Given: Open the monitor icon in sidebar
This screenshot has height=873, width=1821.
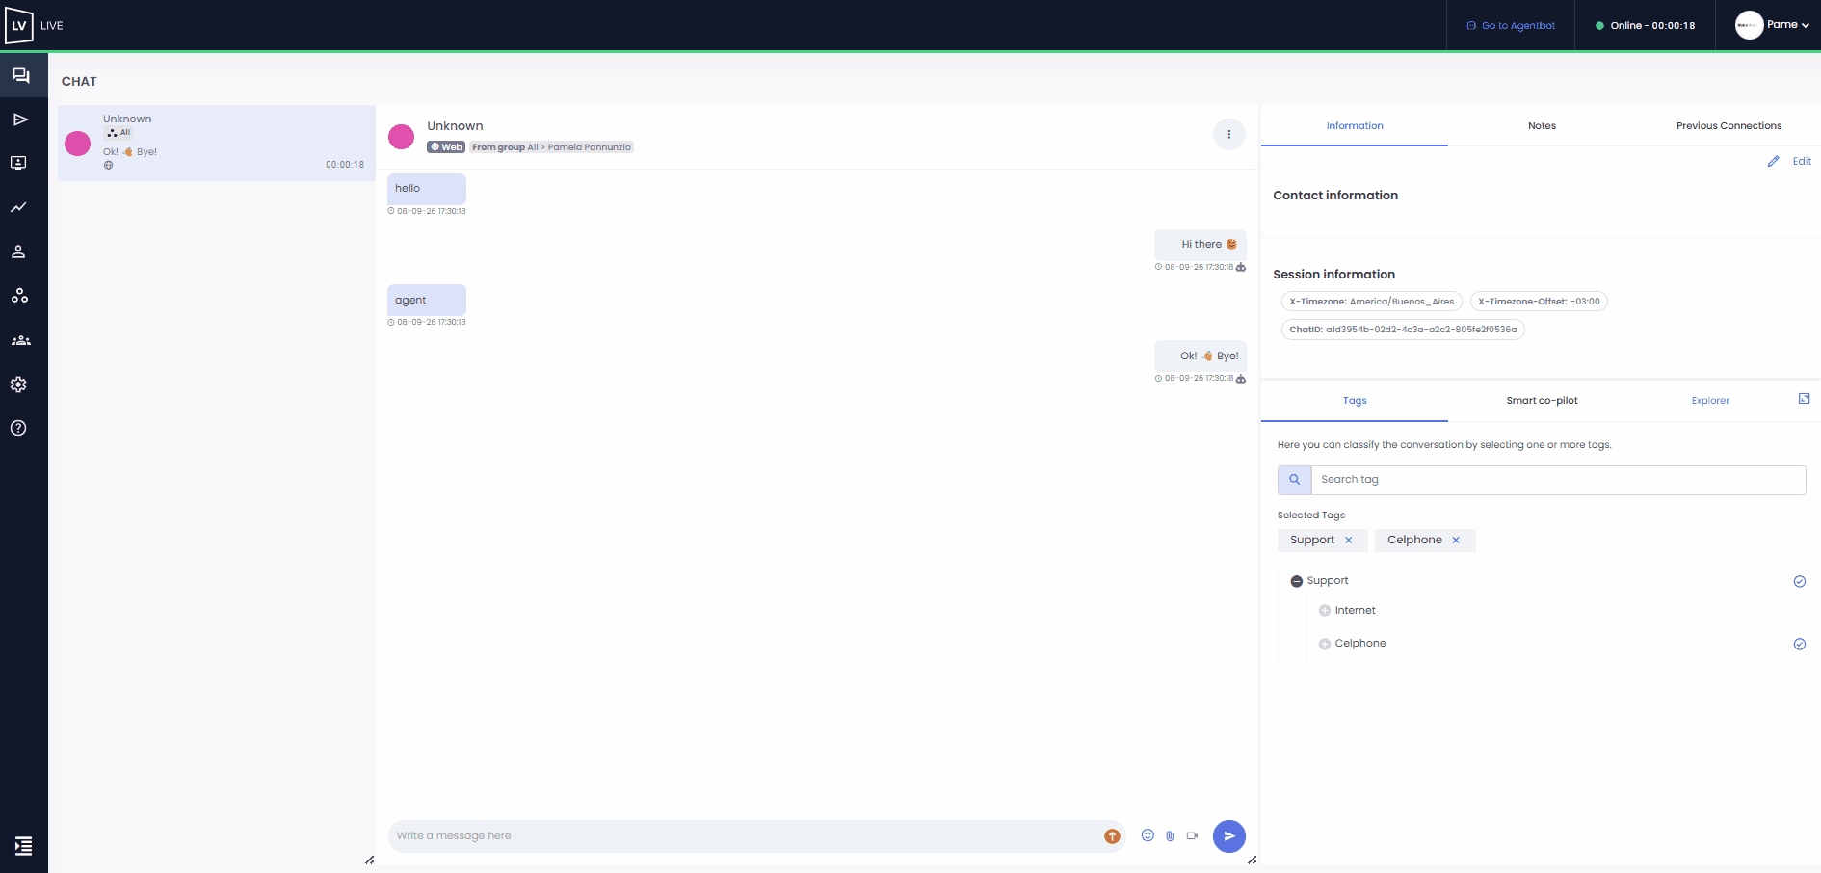Looking at the screenshot, I should point(18,163).
